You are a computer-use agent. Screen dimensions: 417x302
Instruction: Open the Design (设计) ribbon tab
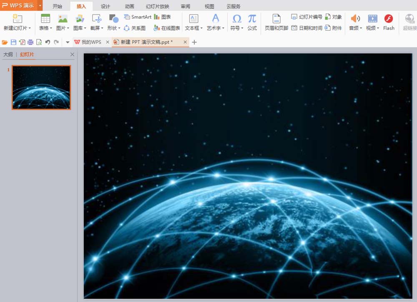coord(106,6)
